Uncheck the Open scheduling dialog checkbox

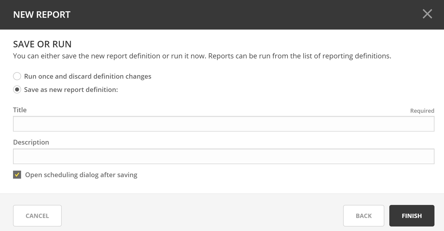[17, 175]
